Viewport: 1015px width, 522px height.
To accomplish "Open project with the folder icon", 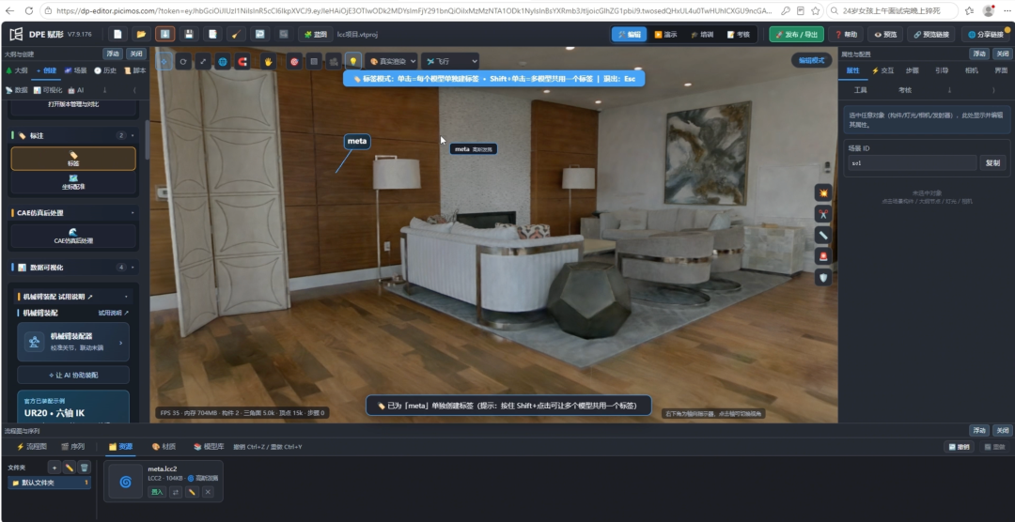I will [x=141, y=35].
